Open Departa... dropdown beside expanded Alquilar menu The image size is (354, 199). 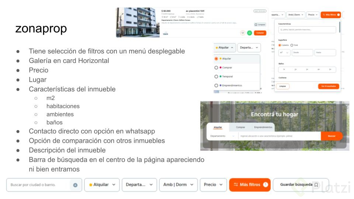coord(249,48)
